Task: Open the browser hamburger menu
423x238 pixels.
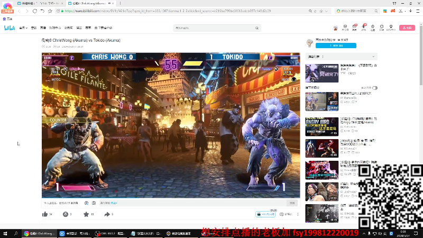Action: [418, 11]
